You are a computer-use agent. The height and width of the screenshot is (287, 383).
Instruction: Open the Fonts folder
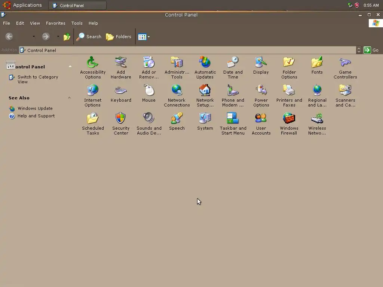point(317,65)
